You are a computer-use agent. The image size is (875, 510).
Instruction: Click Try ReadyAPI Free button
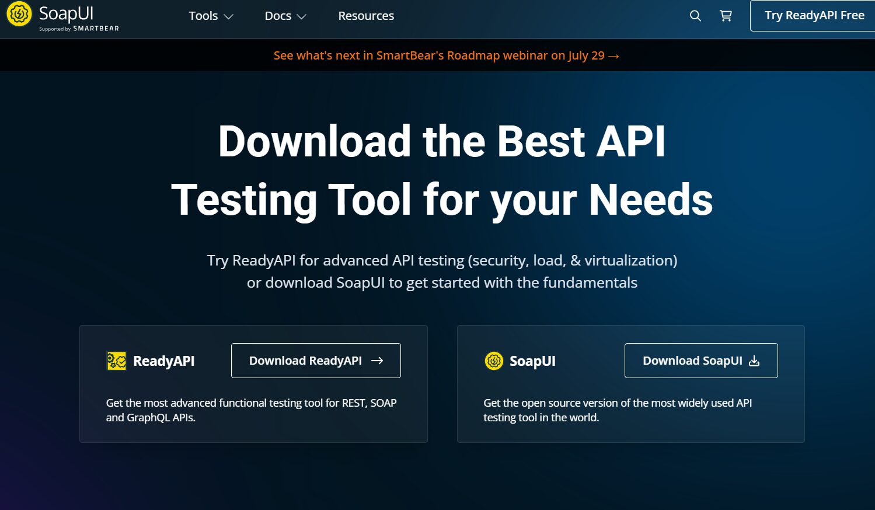point(813,16)
